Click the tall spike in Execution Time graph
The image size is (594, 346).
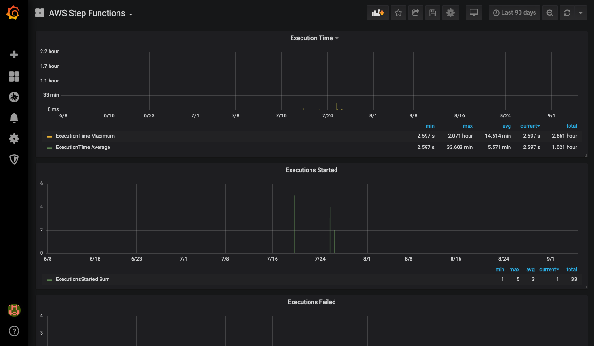click(337, 82)
